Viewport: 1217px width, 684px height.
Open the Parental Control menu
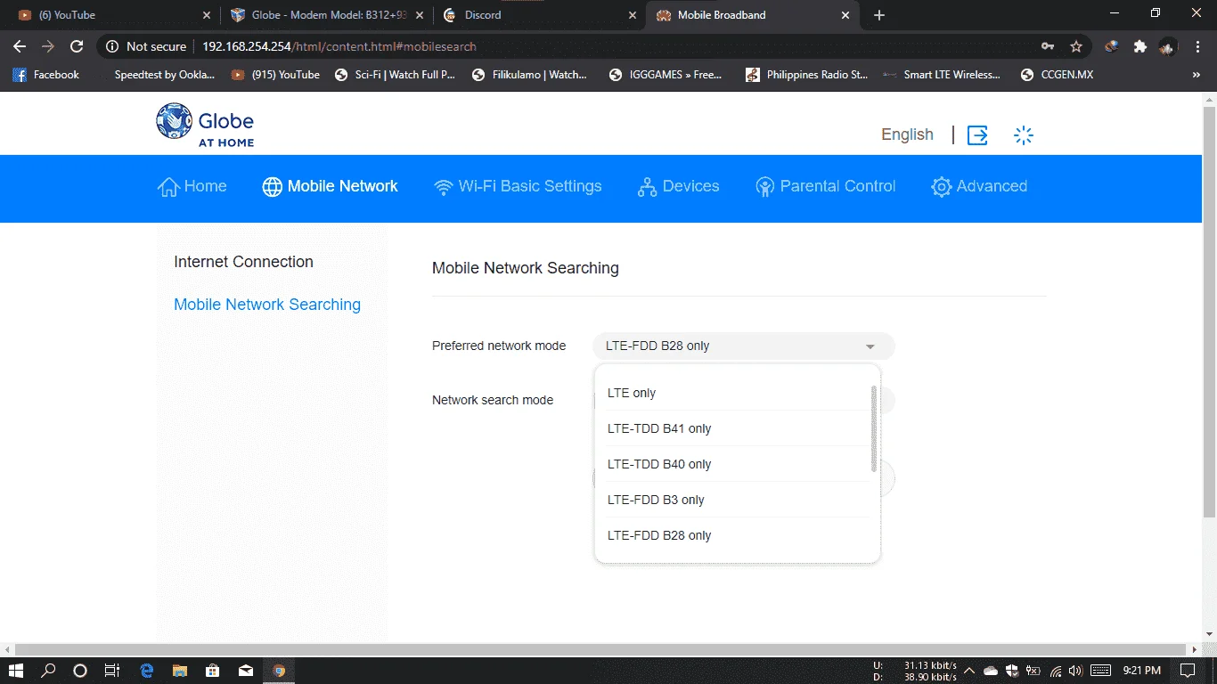pyautogui.click(x=825, y=186)
